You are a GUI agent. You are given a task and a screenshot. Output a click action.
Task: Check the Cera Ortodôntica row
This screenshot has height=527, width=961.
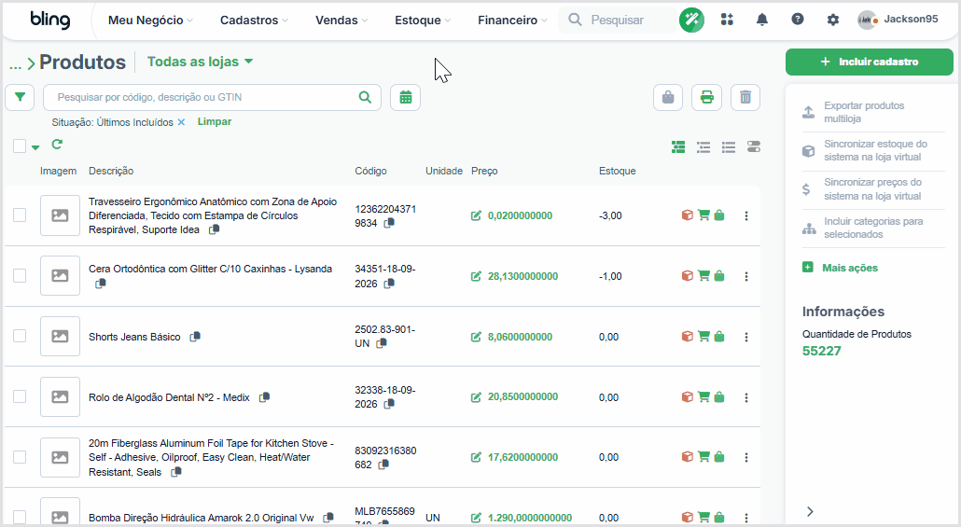(20, 276)
